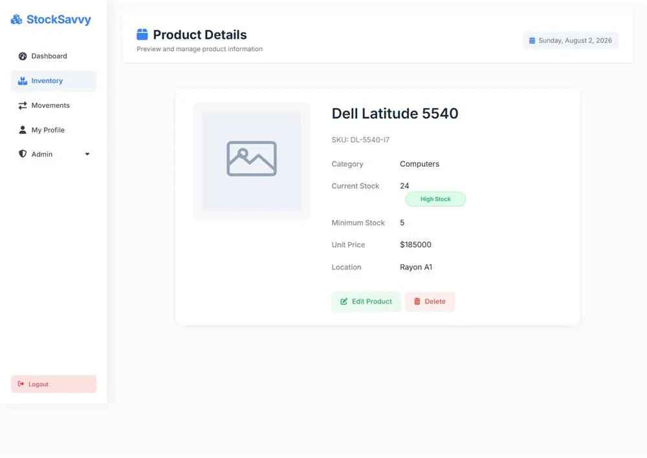Viewport: 647px width, 458px height.
Task: Click the Current Stock label
Action: coord(355,186)
